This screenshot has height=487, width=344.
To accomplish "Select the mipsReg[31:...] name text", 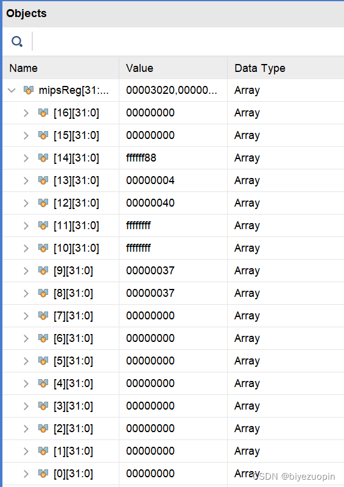I will (74, 90).
